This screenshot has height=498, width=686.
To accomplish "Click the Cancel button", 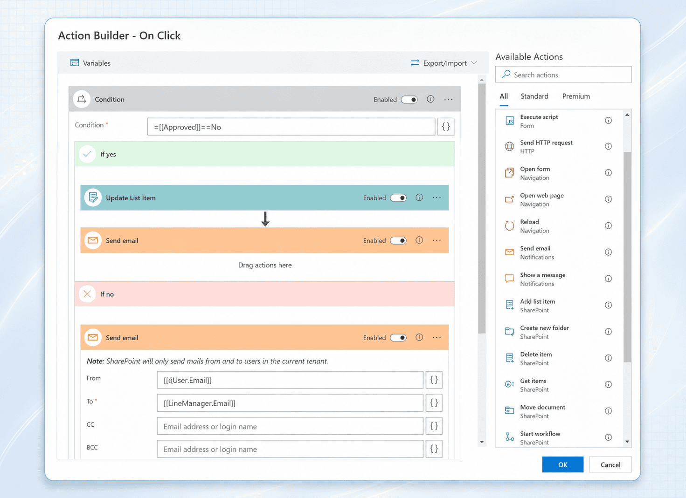I will coord(610,464).
